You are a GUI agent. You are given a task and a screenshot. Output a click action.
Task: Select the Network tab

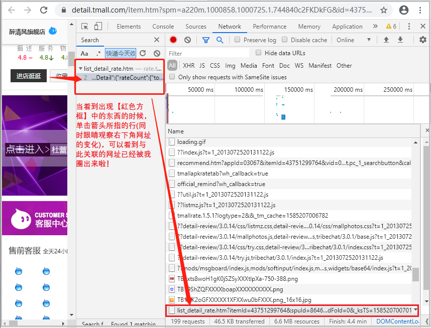coord(230,27)
